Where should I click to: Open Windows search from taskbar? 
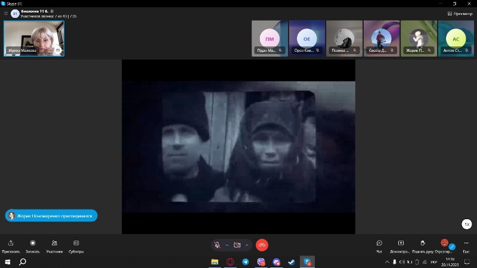23,262
